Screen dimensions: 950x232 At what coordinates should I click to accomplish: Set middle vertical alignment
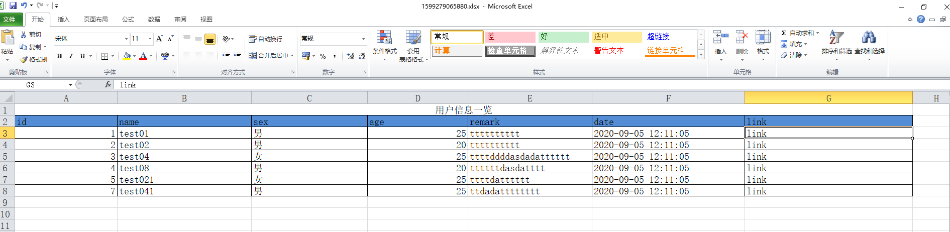[x=198, y=39]
